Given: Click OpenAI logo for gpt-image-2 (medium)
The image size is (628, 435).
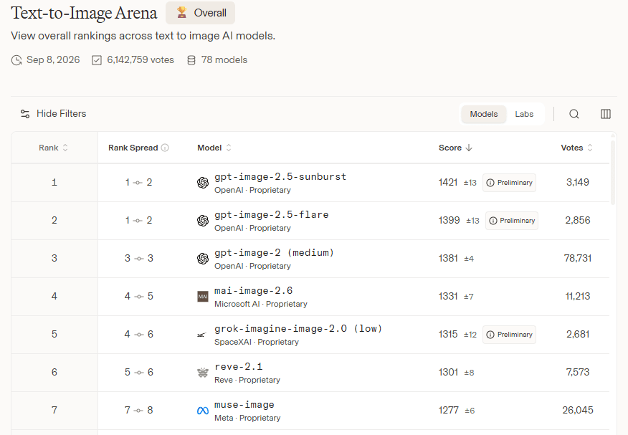Looking at the screenshot, I should 203,259.
